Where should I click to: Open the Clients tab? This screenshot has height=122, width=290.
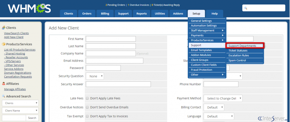[x=69, y=14]
